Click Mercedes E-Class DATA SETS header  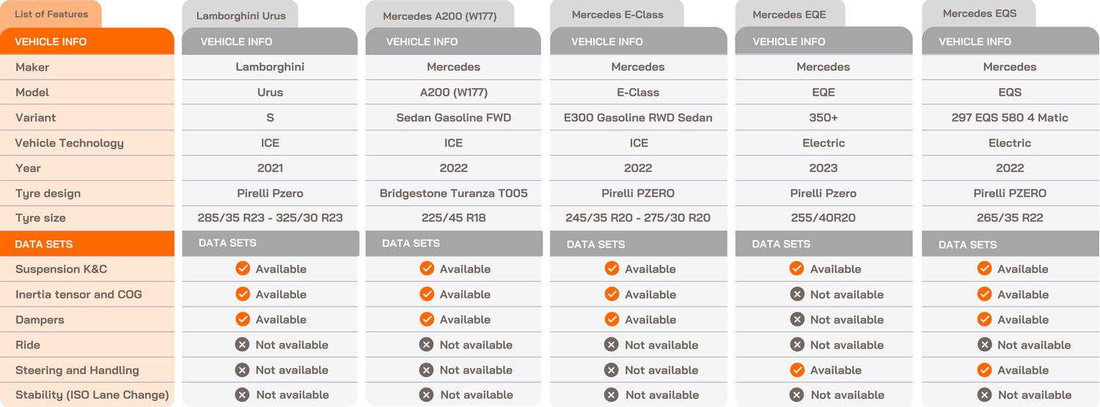[x=638, y=244]
